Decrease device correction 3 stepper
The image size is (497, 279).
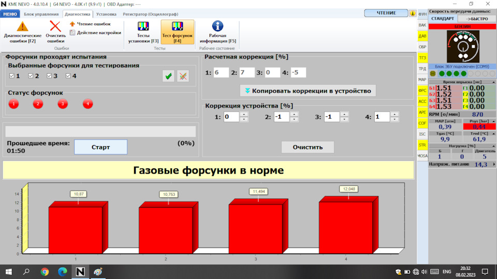click(344, 119)
